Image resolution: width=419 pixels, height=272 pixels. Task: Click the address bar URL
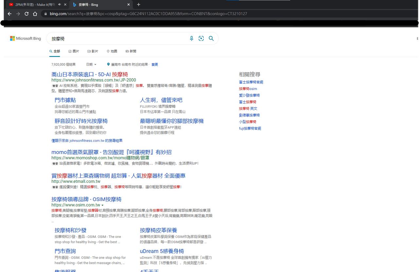pyautogui.click(x=148, y=14)
